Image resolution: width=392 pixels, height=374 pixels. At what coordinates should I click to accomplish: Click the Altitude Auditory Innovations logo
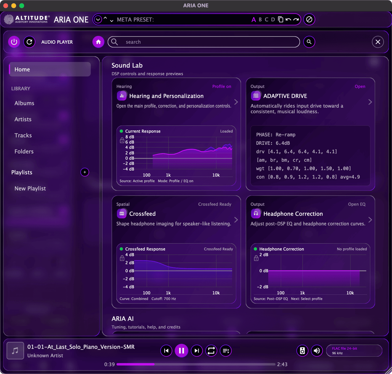tap(27, 19)
